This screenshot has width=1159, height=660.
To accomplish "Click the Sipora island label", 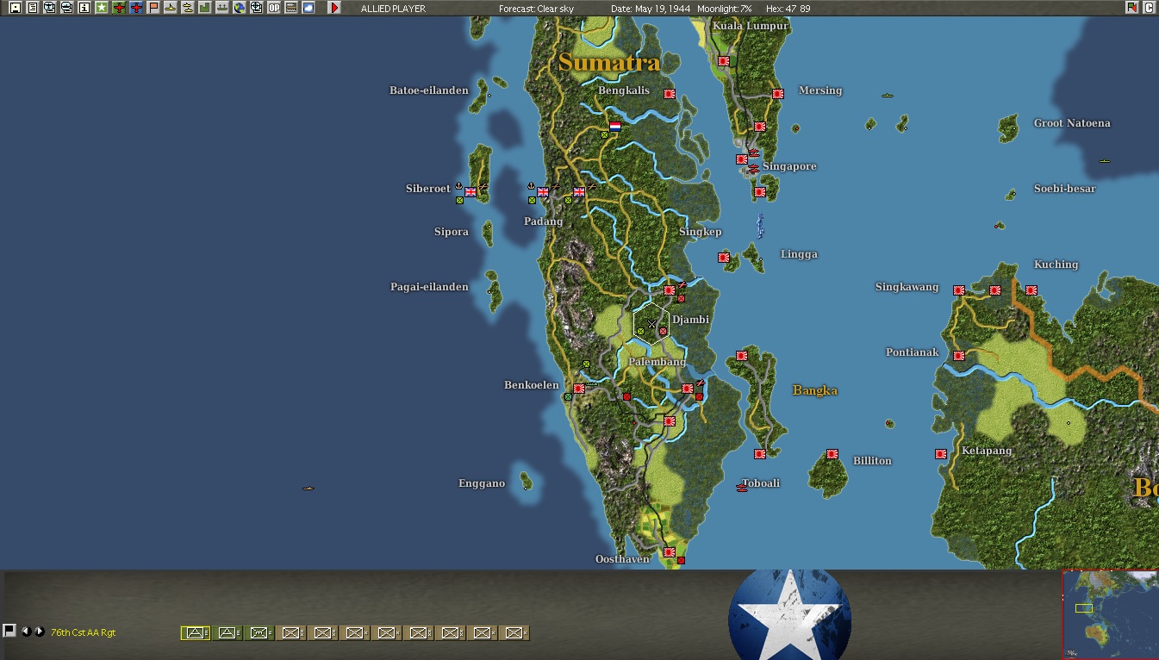I will (x=452, y=232).
